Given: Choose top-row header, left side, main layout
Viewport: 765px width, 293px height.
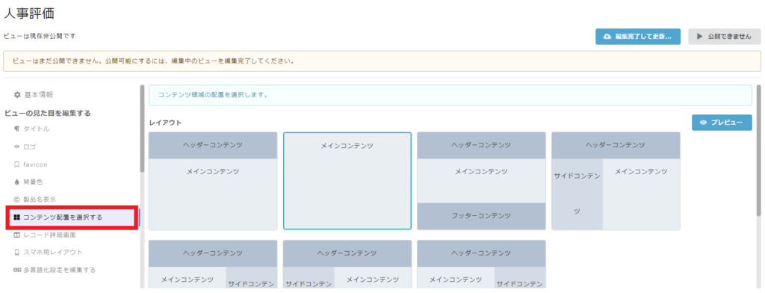Looking at the screenshot, I should [616, 181].
